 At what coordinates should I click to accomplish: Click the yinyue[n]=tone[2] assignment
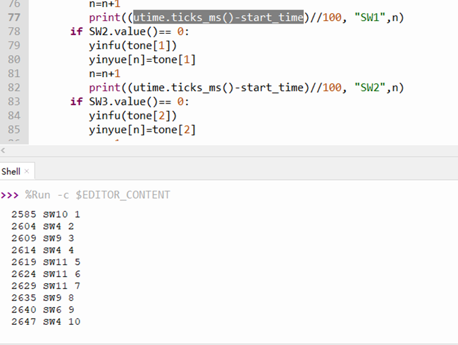142,129
